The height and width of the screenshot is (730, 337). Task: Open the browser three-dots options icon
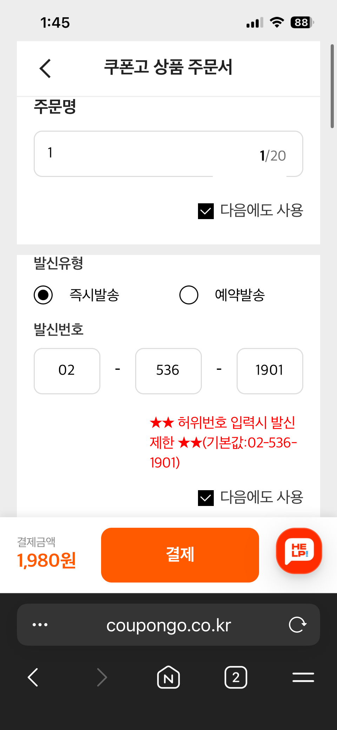click(x=40, y=625)
